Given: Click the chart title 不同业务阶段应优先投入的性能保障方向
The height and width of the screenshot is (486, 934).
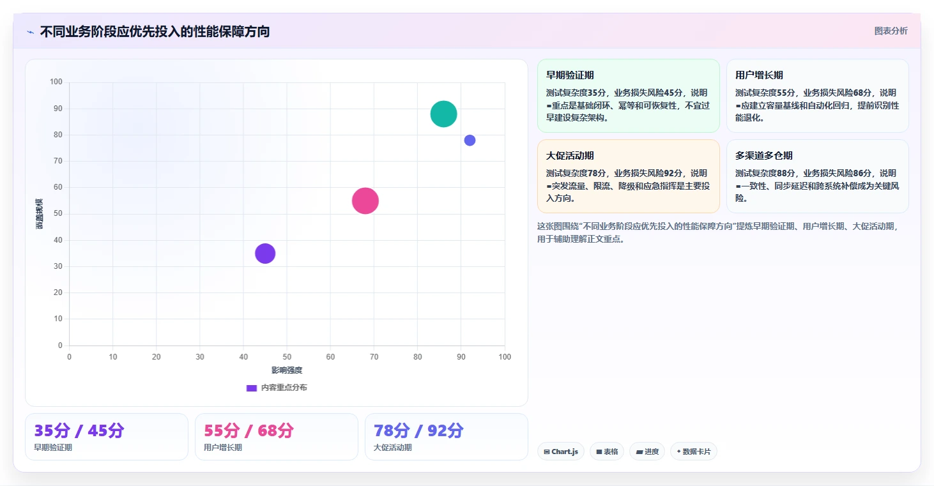Looking at the screenshot, I should click(155, 31).
